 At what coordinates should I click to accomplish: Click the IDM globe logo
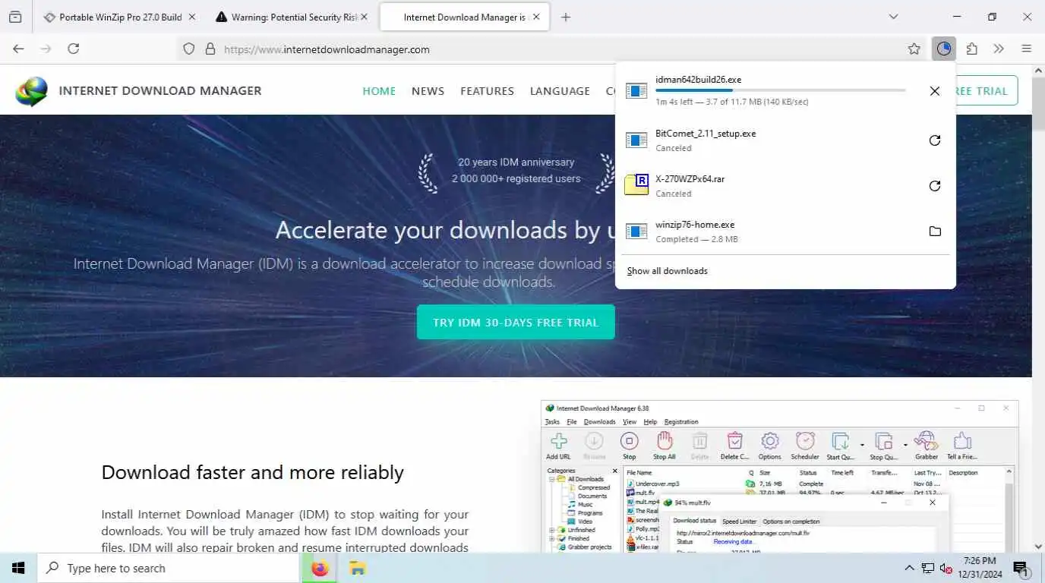click(31, 91)
